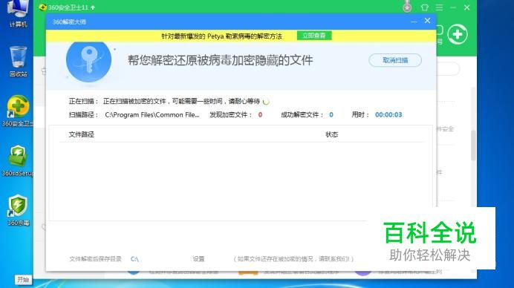Click the 360安全卫士11 logo icon
514x288 pixels.
[x=42, y=7]
